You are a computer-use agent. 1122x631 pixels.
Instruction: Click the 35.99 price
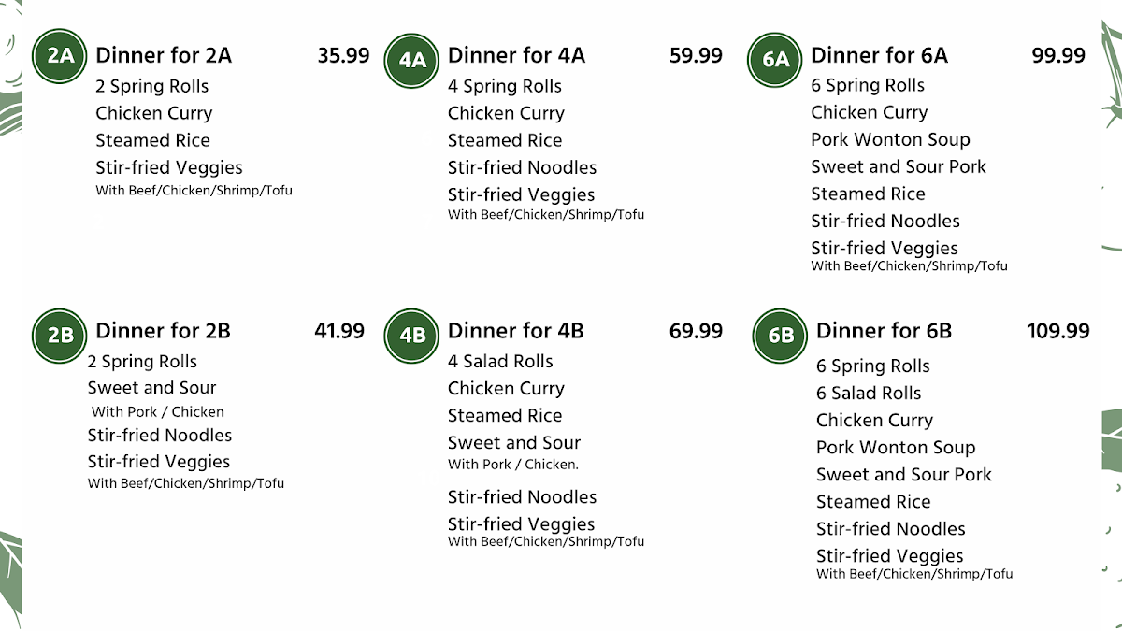click(343, 55)
